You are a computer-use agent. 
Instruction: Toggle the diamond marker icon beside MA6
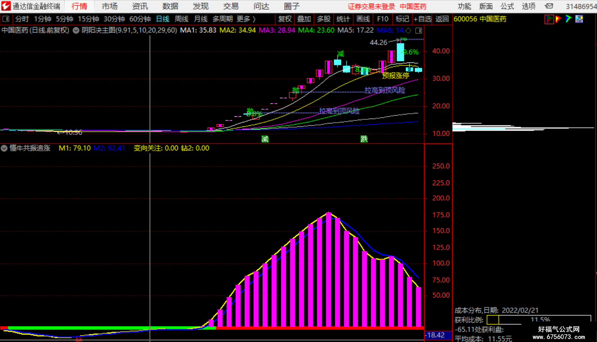(409, 30)
